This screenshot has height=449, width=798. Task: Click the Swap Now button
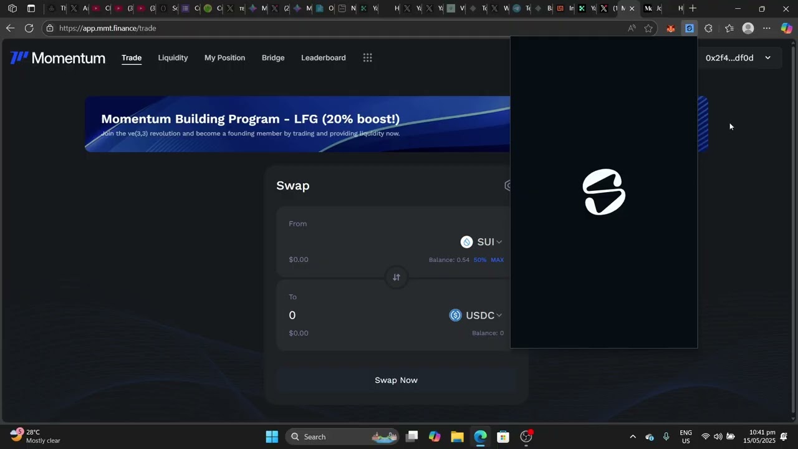click(396, 380)
